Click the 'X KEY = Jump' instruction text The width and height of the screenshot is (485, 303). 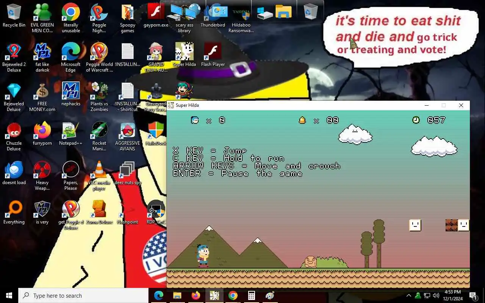coord(210,151)
